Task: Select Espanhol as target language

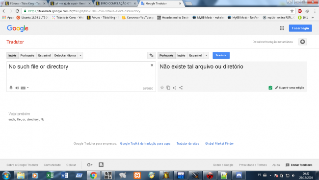Action: [195, 55]
